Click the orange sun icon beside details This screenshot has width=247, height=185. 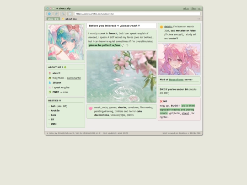tap(161, 27)
